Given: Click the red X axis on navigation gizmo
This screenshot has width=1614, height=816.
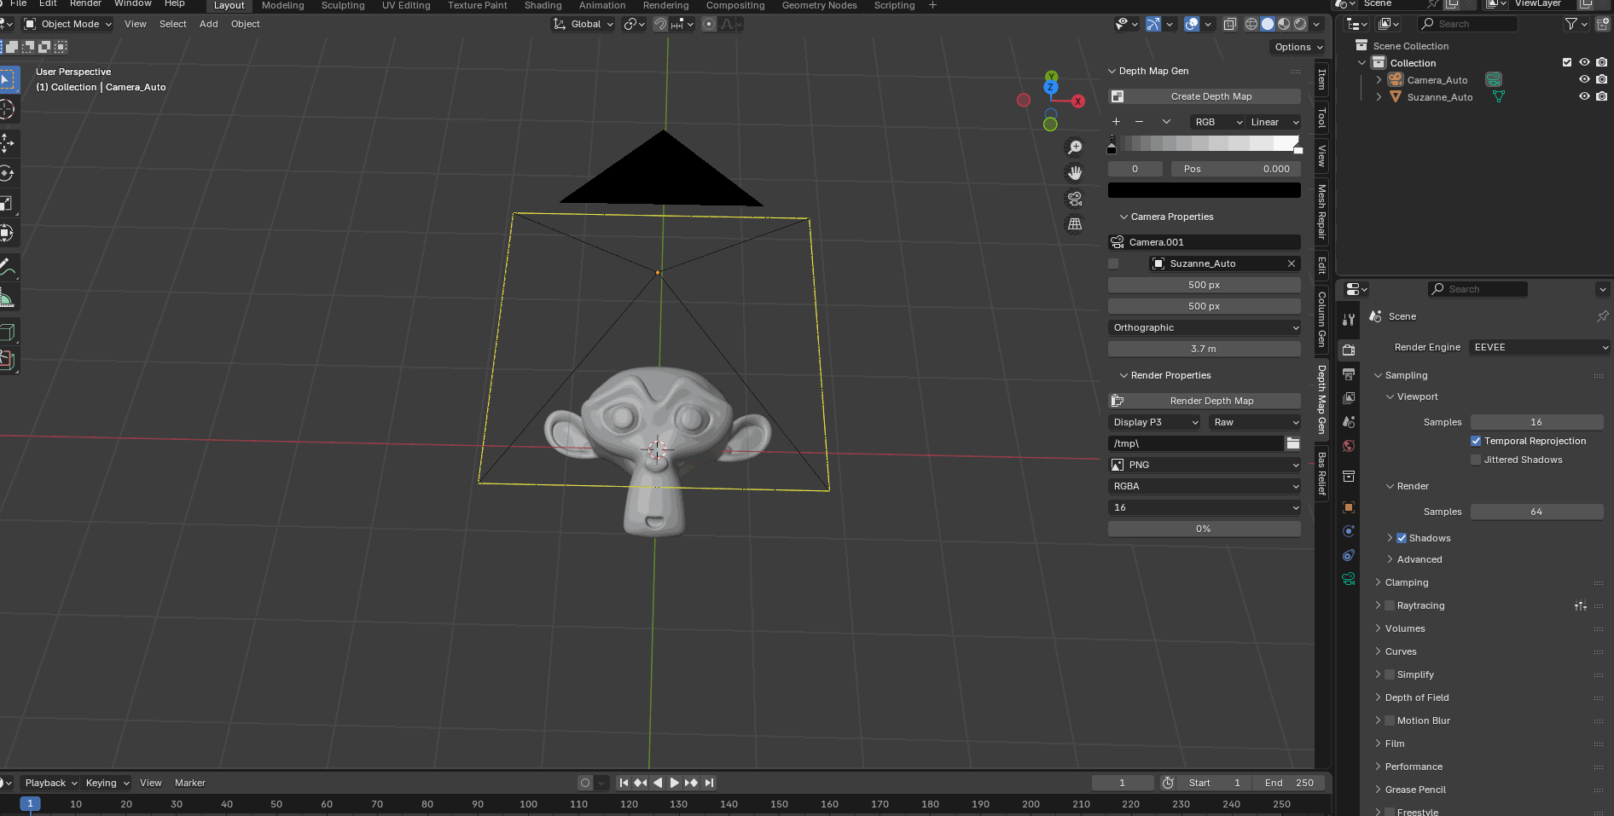Looking at the screenshot, I should click(1078, 101).
